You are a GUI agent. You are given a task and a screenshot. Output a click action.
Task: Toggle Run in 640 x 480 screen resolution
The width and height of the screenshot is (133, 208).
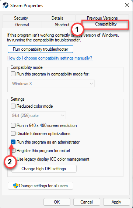(x=13, y=125)
